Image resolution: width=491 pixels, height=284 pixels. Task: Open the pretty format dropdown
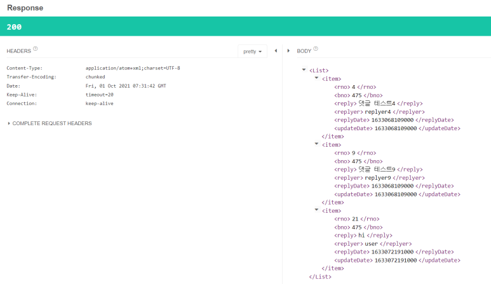tap(252, 51)
